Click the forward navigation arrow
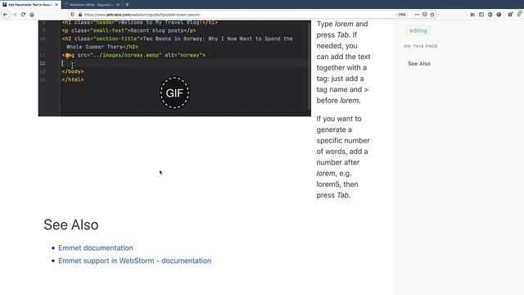This screenshot has width=524, height=295. (x=15, y=15)
